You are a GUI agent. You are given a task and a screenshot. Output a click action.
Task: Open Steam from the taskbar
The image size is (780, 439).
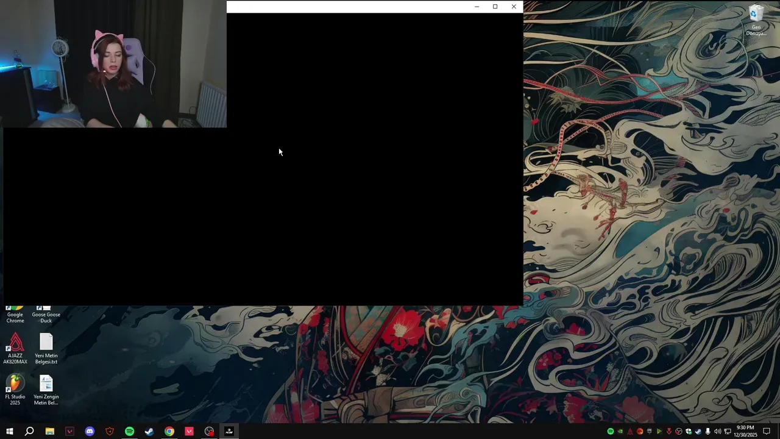coord(149,431)
